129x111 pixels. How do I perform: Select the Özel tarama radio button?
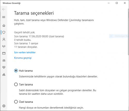pos(16,102)
